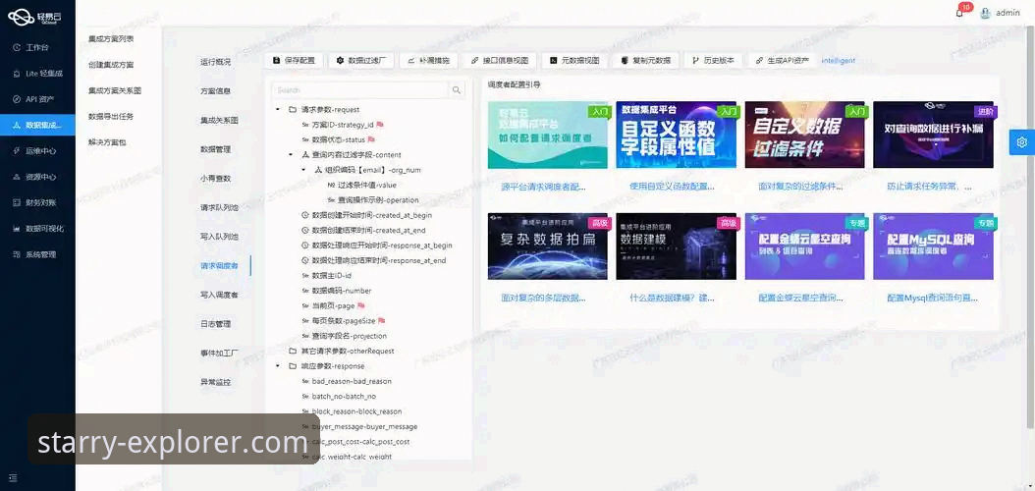Switch to the 请求队列池 tab
The width and height of the screenshot is (1035, 491).
point(219,207)
